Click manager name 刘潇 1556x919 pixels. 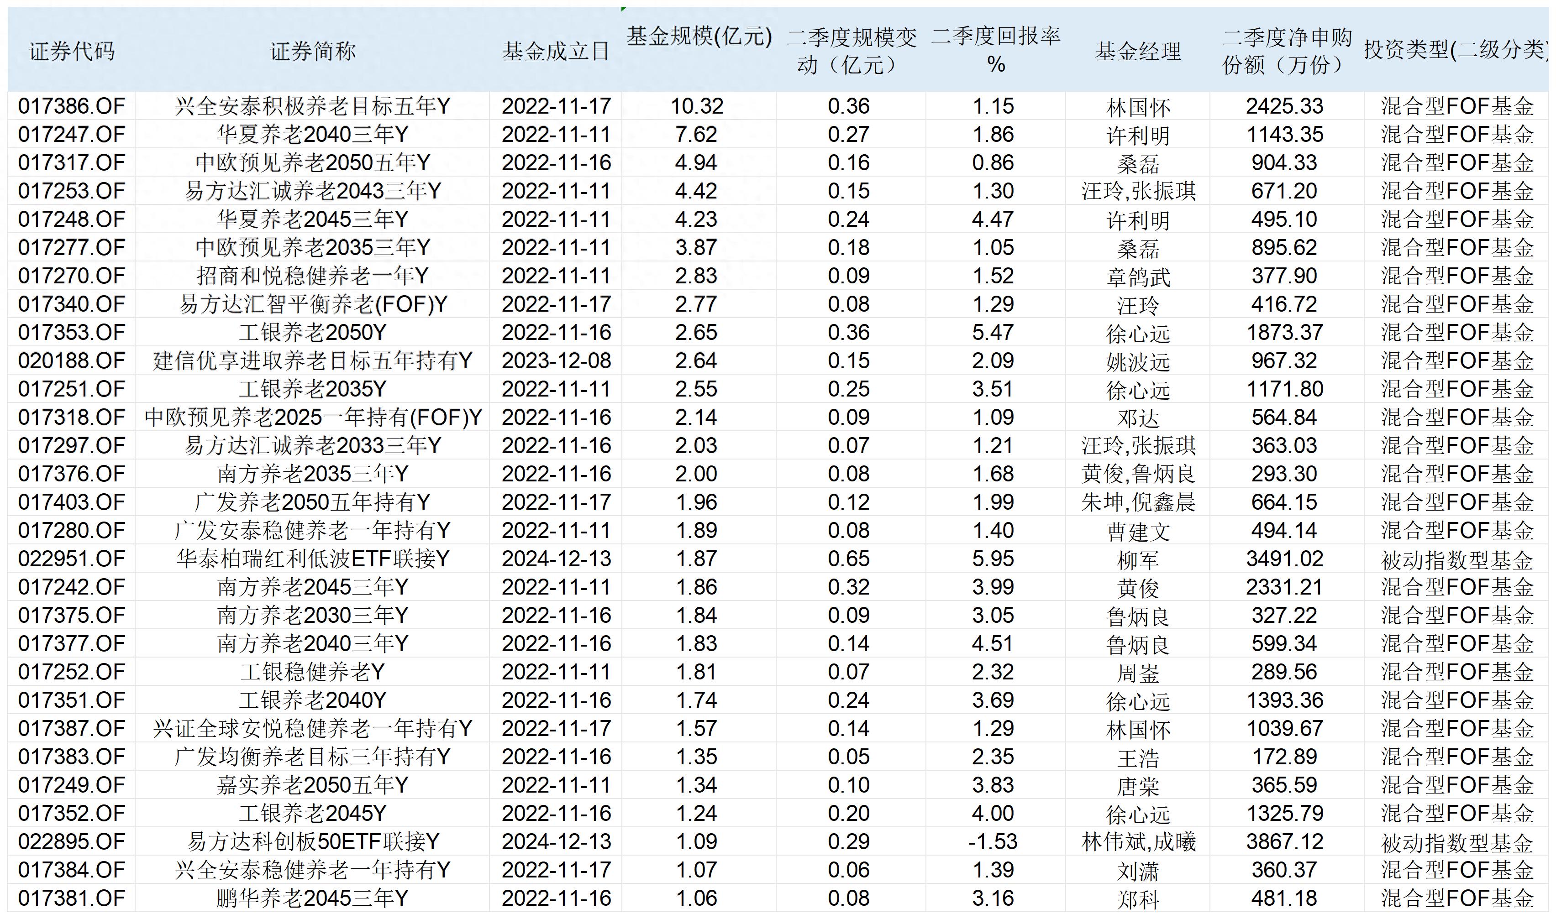tap(1138, 872)
